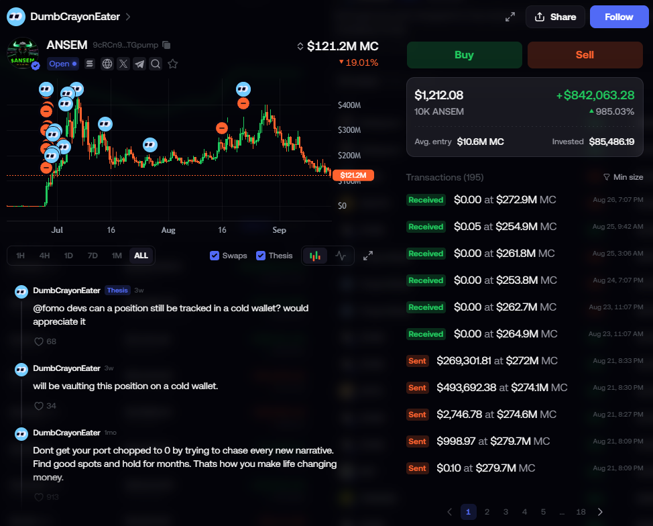653x526 pixels.
Task: Open the Sent $2,746.78 at $274.6M transaction
Action: point(525,415)
